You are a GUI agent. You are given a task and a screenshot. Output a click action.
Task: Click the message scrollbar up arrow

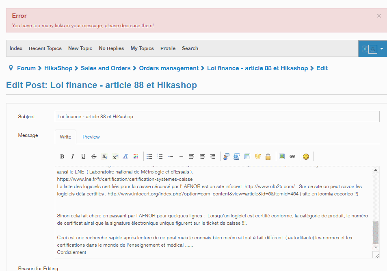click(376, 170)
